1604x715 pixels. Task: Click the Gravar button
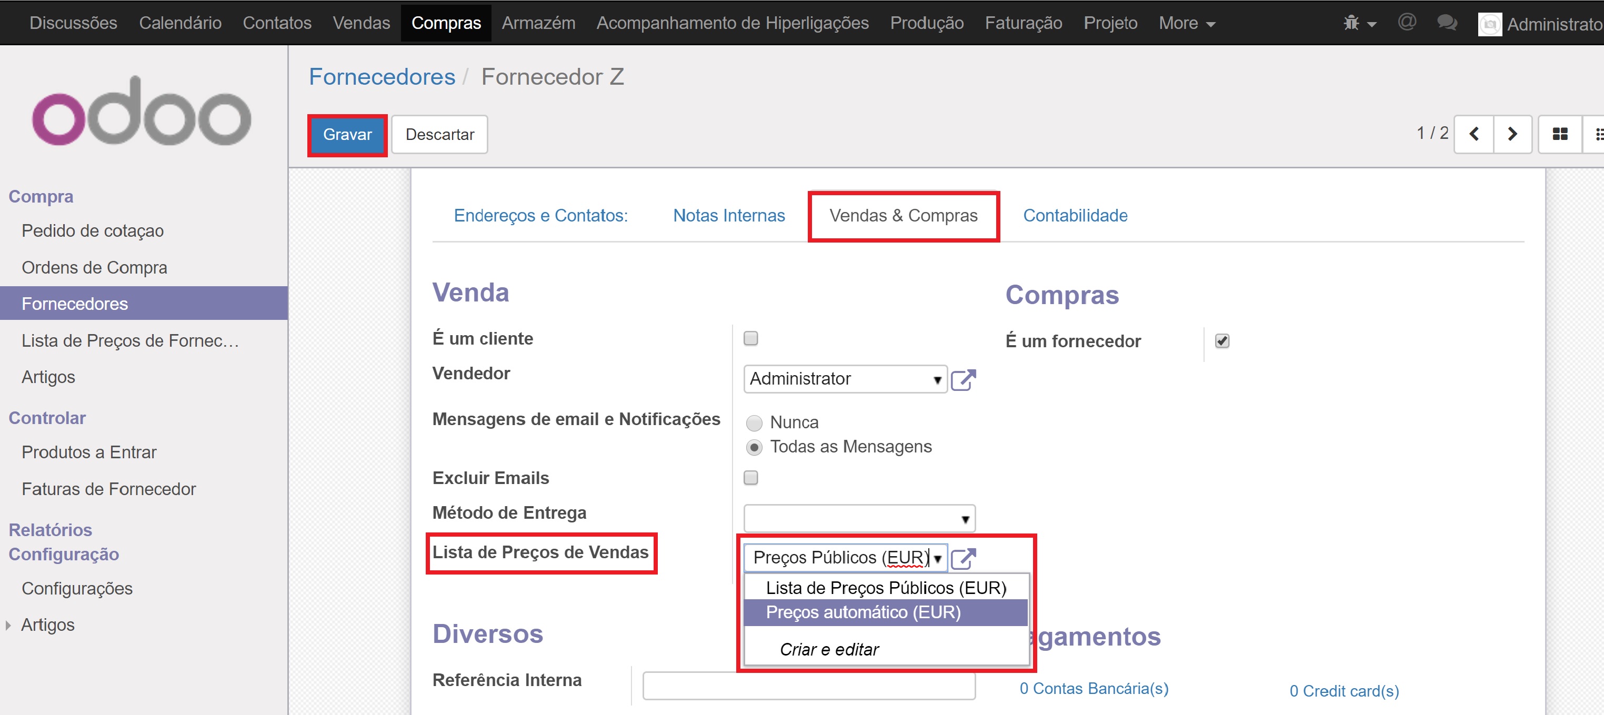[x=347, y=134]
